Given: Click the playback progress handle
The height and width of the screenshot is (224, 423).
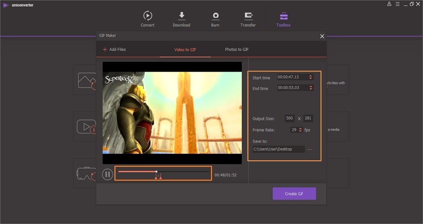Looking at the screenshot, I should coord(156,172).
